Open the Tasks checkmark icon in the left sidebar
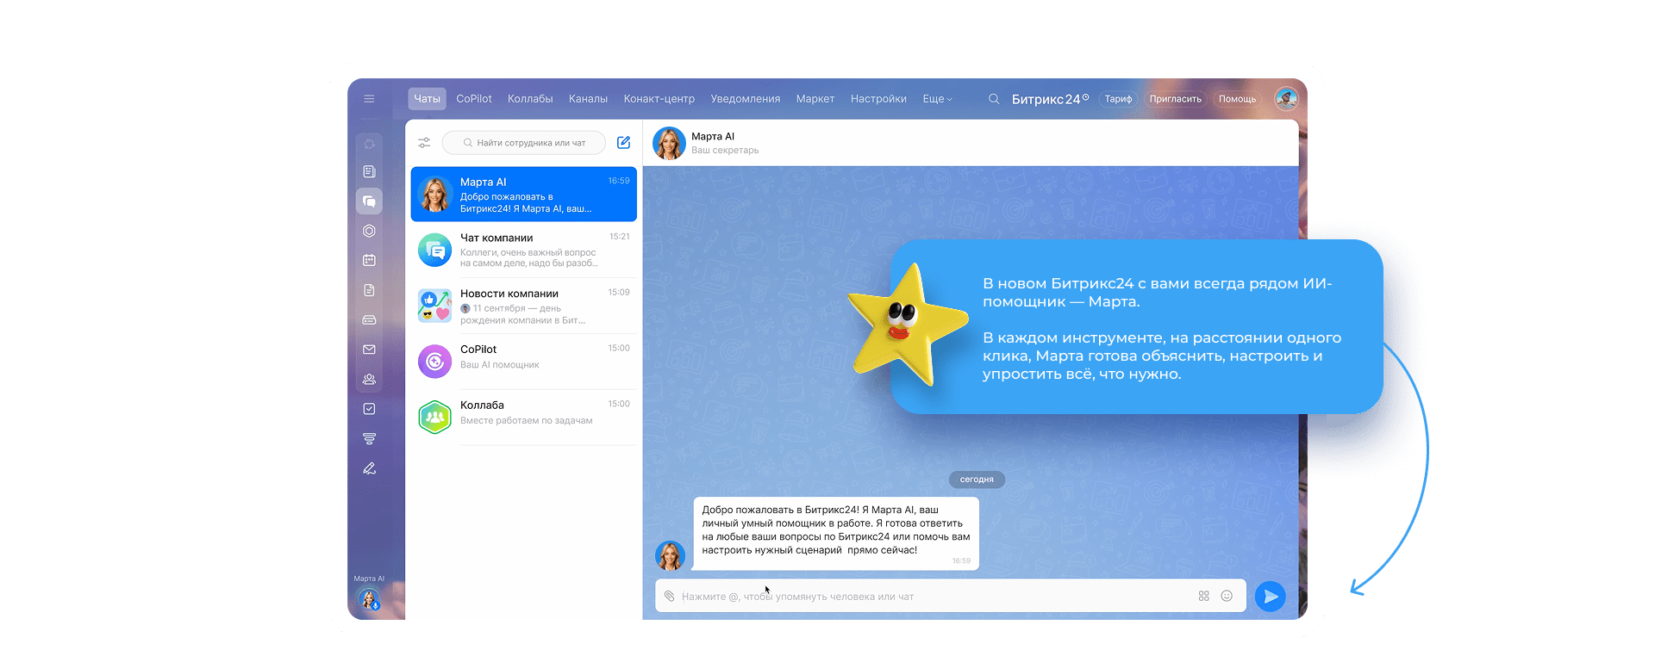The width and height of the screenshot is (1655, 656). (x=369, y=409)
